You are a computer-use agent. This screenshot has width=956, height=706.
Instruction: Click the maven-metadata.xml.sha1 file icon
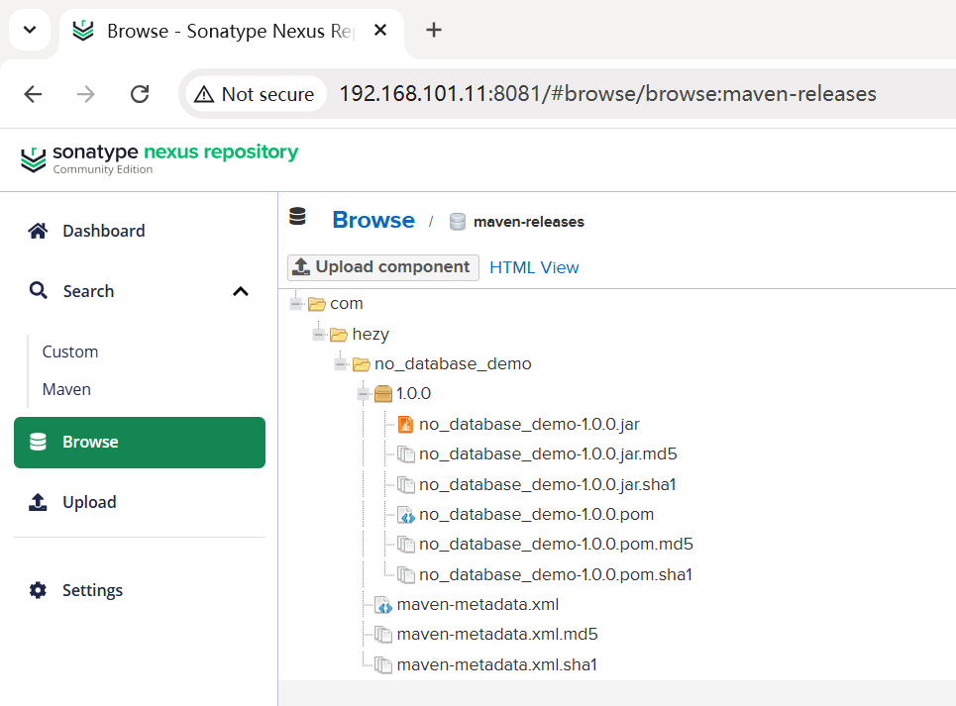click(383, 664)
